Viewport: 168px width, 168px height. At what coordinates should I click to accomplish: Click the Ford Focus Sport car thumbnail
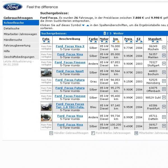[46, 73]
